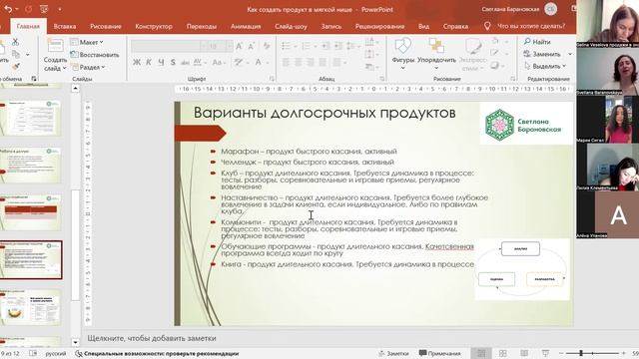639x359 pixels.
Task: Click the русский language indicator in status bar
Action: pos(56,353)
